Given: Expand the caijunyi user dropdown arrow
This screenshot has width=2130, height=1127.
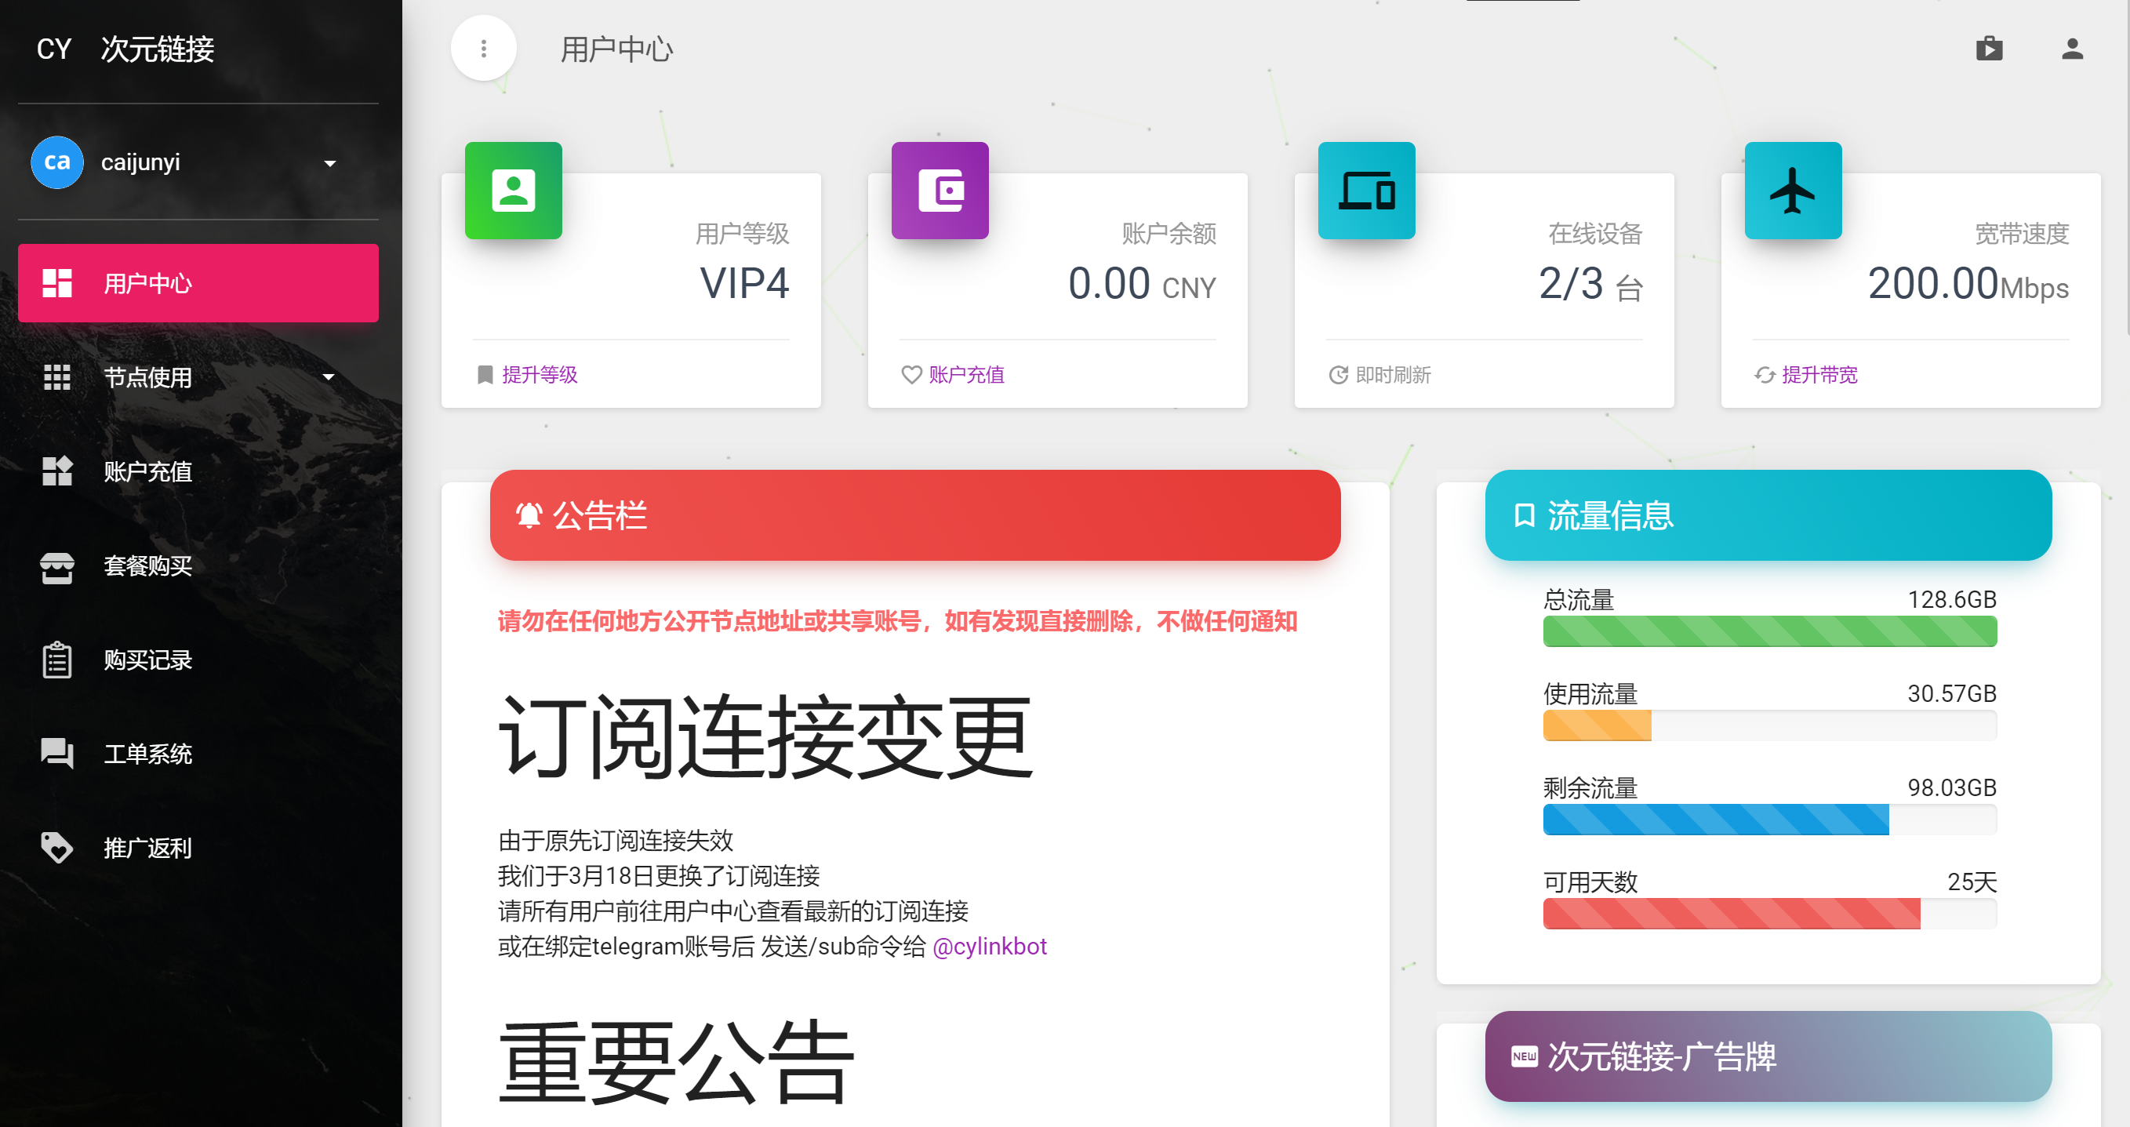Looking at the screenshot, I should (x=330, y=163).
